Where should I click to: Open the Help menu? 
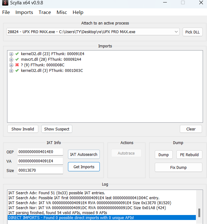78,12
